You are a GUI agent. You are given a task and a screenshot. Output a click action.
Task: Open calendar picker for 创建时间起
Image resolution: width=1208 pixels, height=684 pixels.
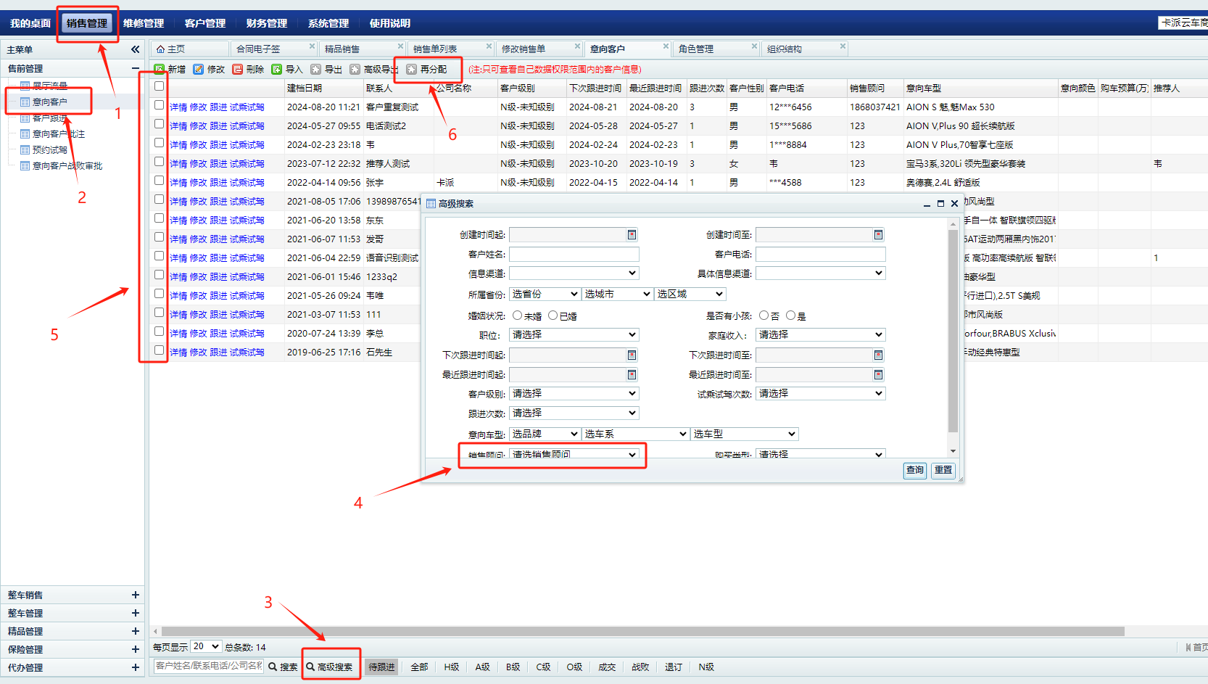coord(632,235)
